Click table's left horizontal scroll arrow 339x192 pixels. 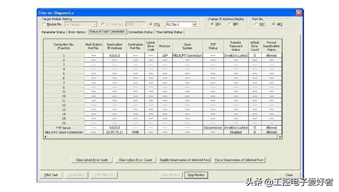pyautogui.click(x=45, y=136)
